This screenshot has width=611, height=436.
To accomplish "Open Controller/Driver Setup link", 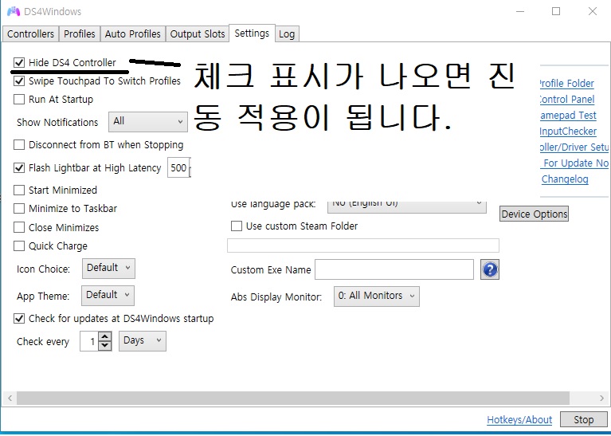I will 574,147.
